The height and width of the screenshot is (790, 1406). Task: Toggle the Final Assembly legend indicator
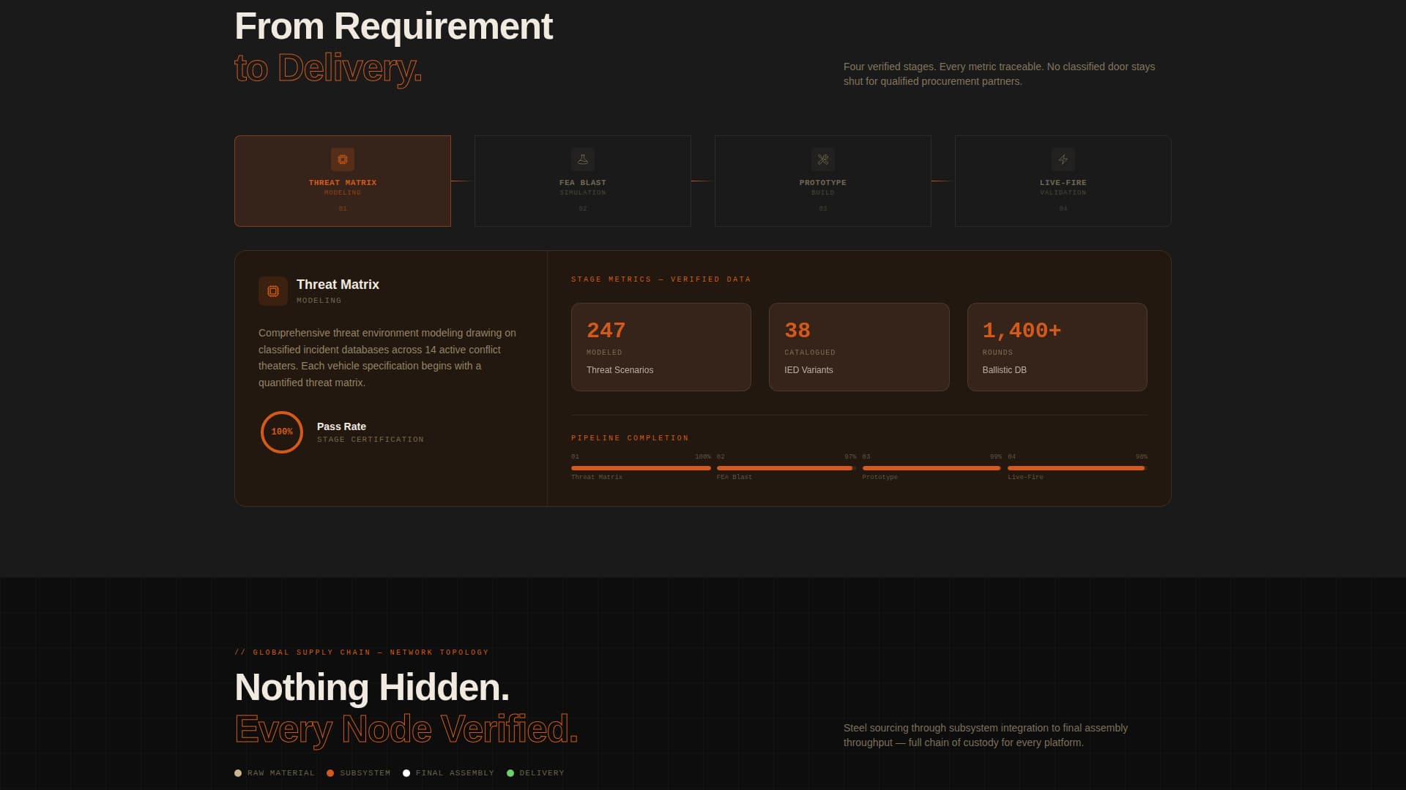(406, 772)
